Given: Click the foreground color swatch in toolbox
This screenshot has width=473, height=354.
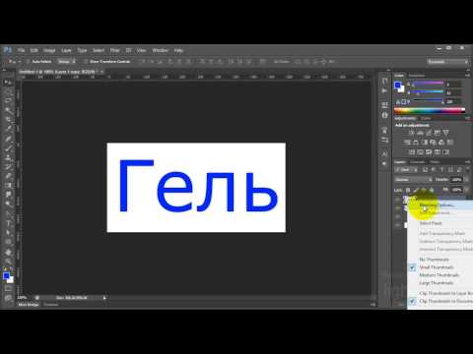Looking at the screenshot, I should point(6,276).
